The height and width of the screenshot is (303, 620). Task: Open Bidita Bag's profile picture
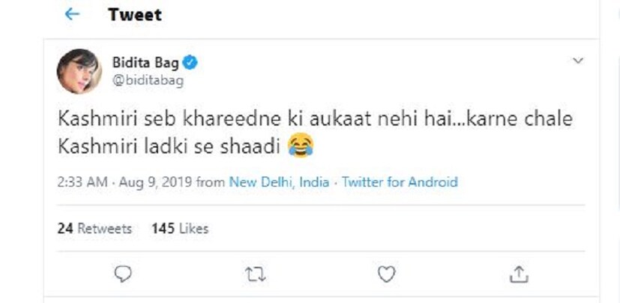tap(78, 71)
